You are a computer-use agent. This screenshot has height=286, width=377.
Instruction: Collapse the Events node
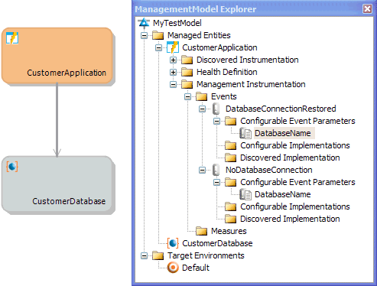point(188,96)
